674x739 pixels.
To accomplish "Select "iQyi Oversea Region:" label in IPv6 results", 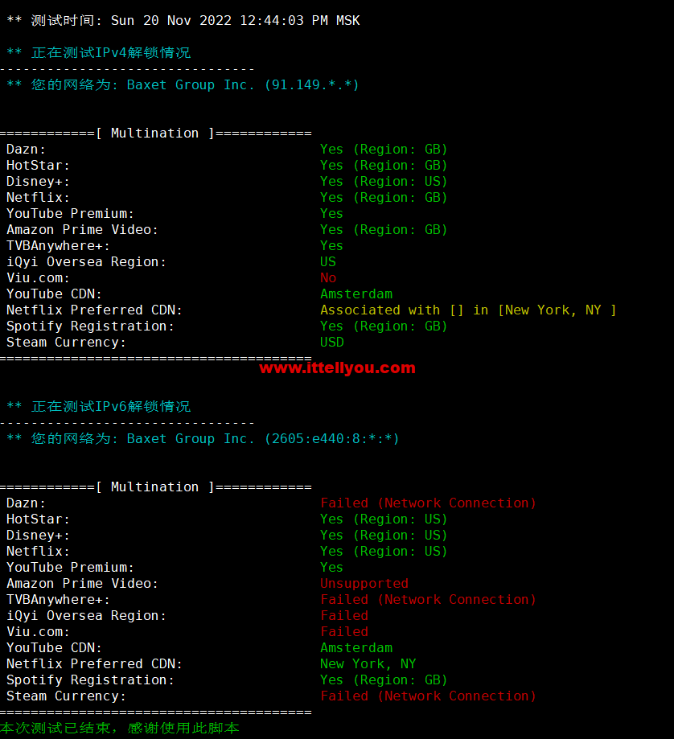I will [86, 615].
